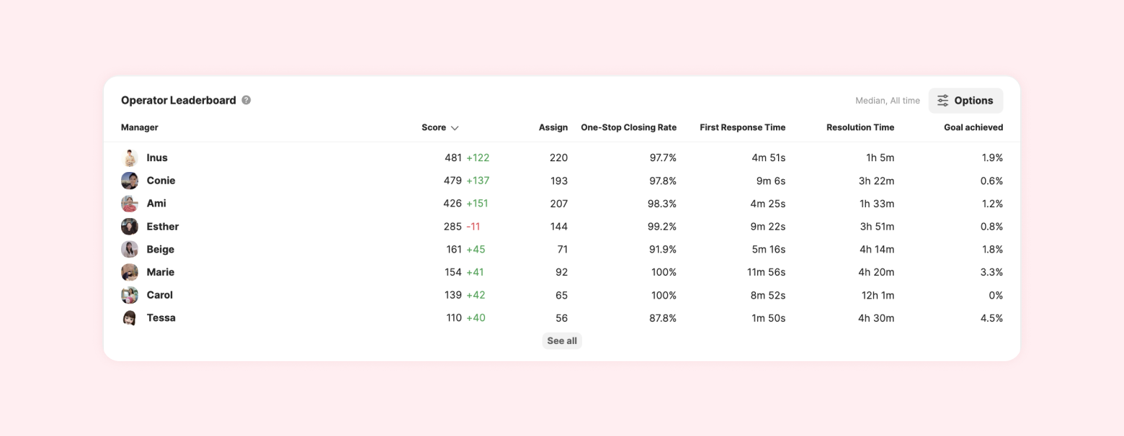Click Beige's avatar icon
The image size is (1124, 436).
pos(130,250)
